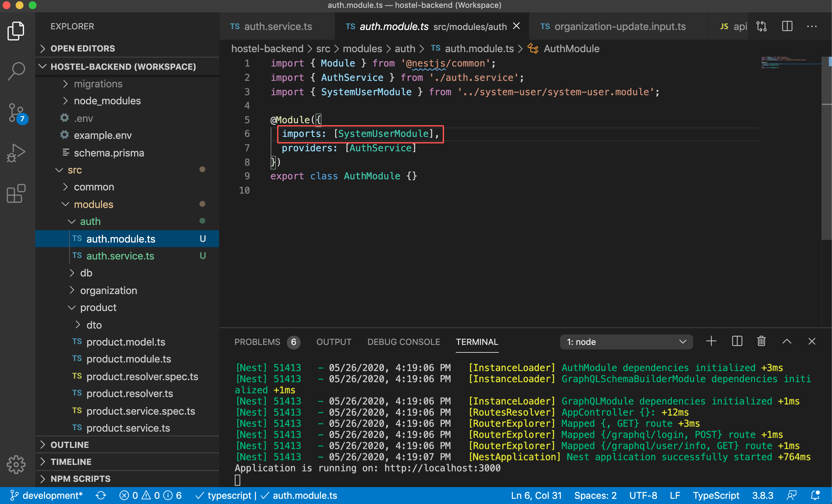832x504 pixels.
Task: Maximize the panel with the chevron
Action: tap(786, 341)
